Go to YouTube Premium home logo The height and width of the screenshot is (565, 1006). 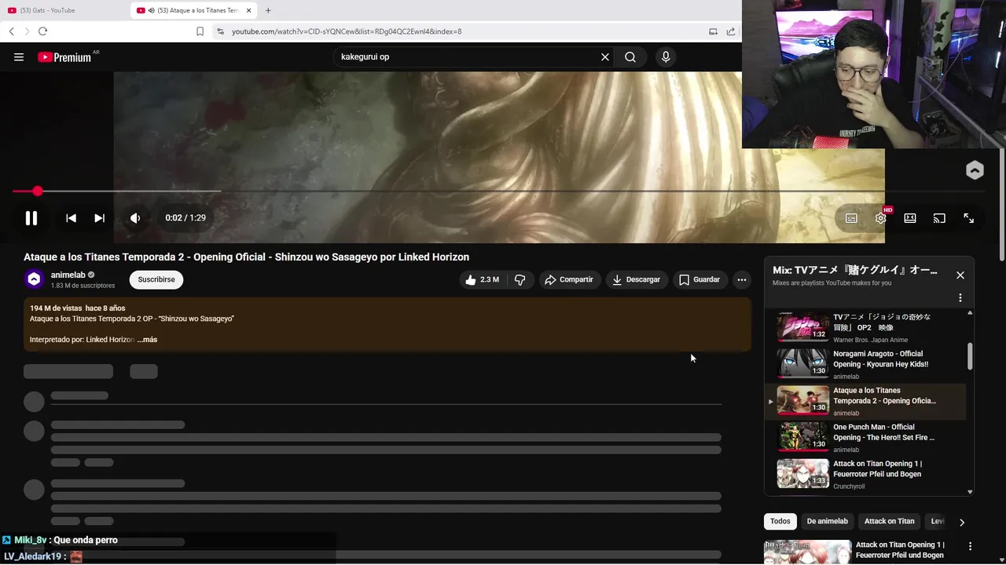64,57
